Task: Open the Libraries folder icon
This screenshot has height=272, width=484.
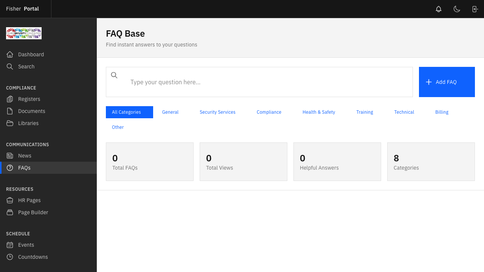Action: (x=10, y=123)
